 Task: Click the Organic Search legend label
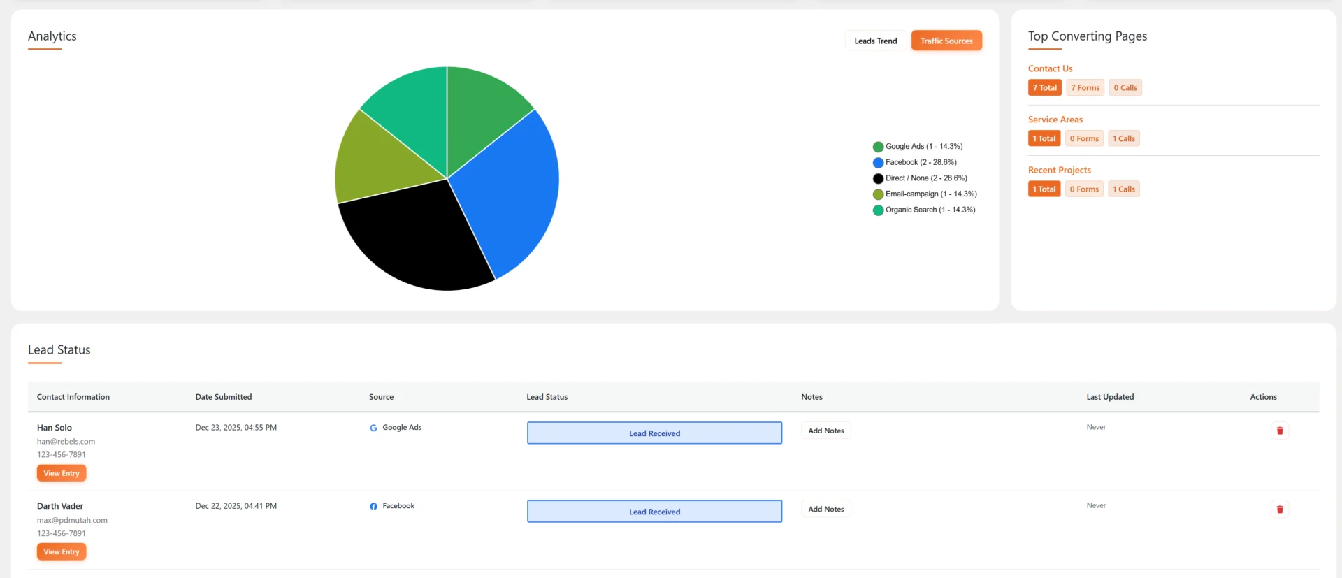tap(930, 210)
